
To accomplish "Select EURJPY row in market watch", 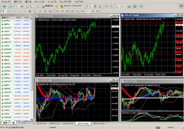I will coord(15,35).
